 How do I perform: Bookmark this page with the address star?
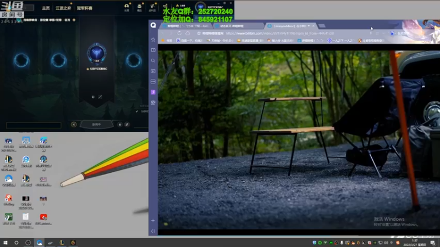(199, 33)
